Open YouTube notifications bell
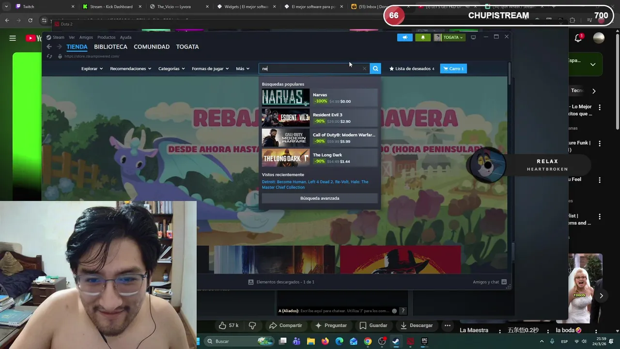This screenshot has height=349, width=620. (578, 38)
